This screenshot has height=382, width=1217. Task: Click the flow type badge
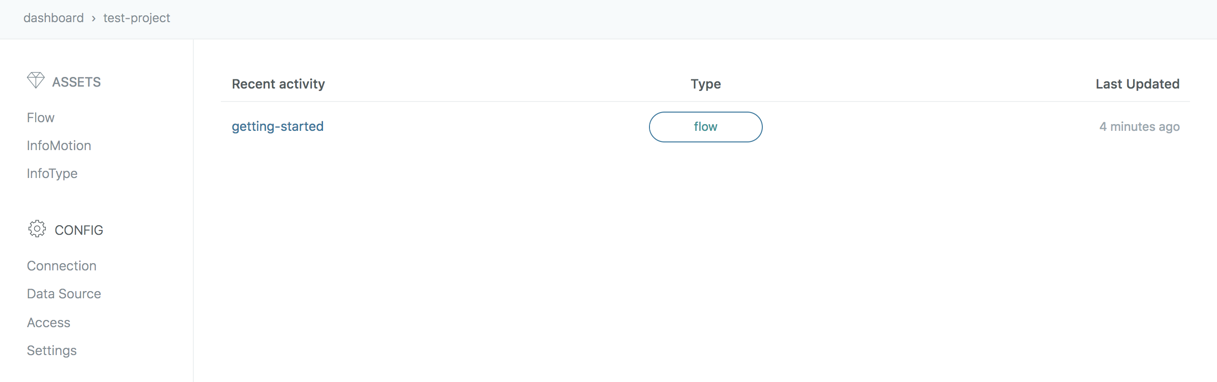(705, 127)
